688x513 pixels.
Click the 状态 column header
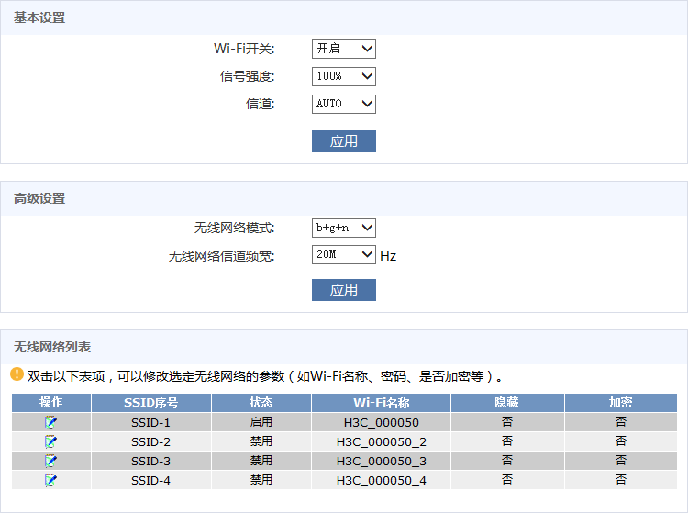pos(261,403)
